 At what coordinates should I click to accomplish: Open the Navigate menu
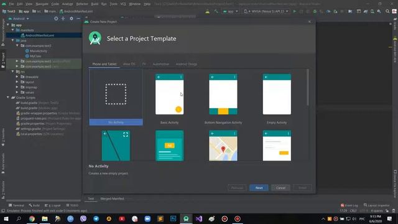[42, 4]
